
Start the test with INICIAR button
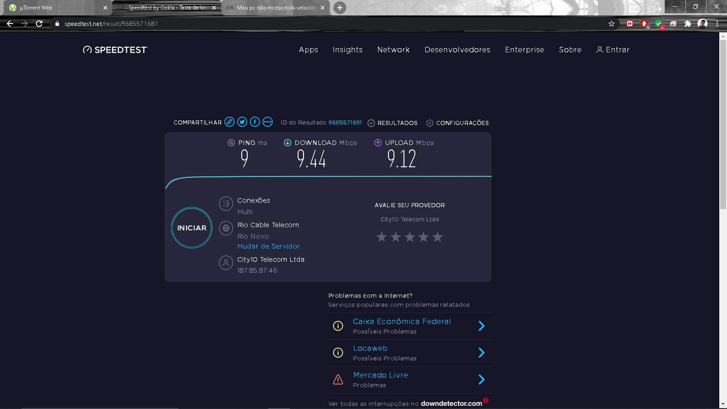click(x=192, y=228)
